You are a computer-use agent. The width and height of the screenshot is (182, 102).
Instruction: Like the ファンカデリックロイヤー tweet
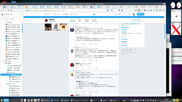click(x=90, y=44)
